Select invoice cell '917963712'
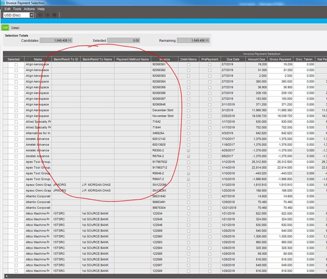Screen dimensions: 327x279 point(165,168)
